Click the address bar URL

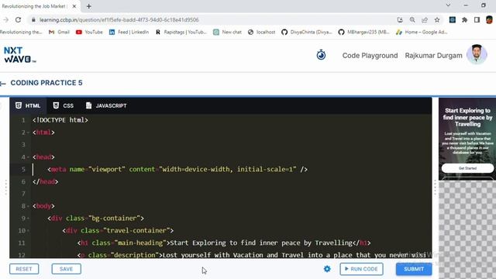(x=119, y=19)
